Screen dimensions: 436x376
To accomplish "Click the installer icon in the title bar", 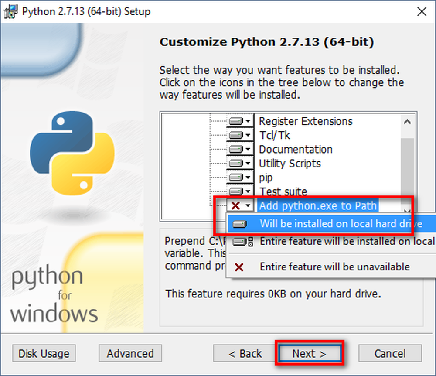I will [11, 12].
